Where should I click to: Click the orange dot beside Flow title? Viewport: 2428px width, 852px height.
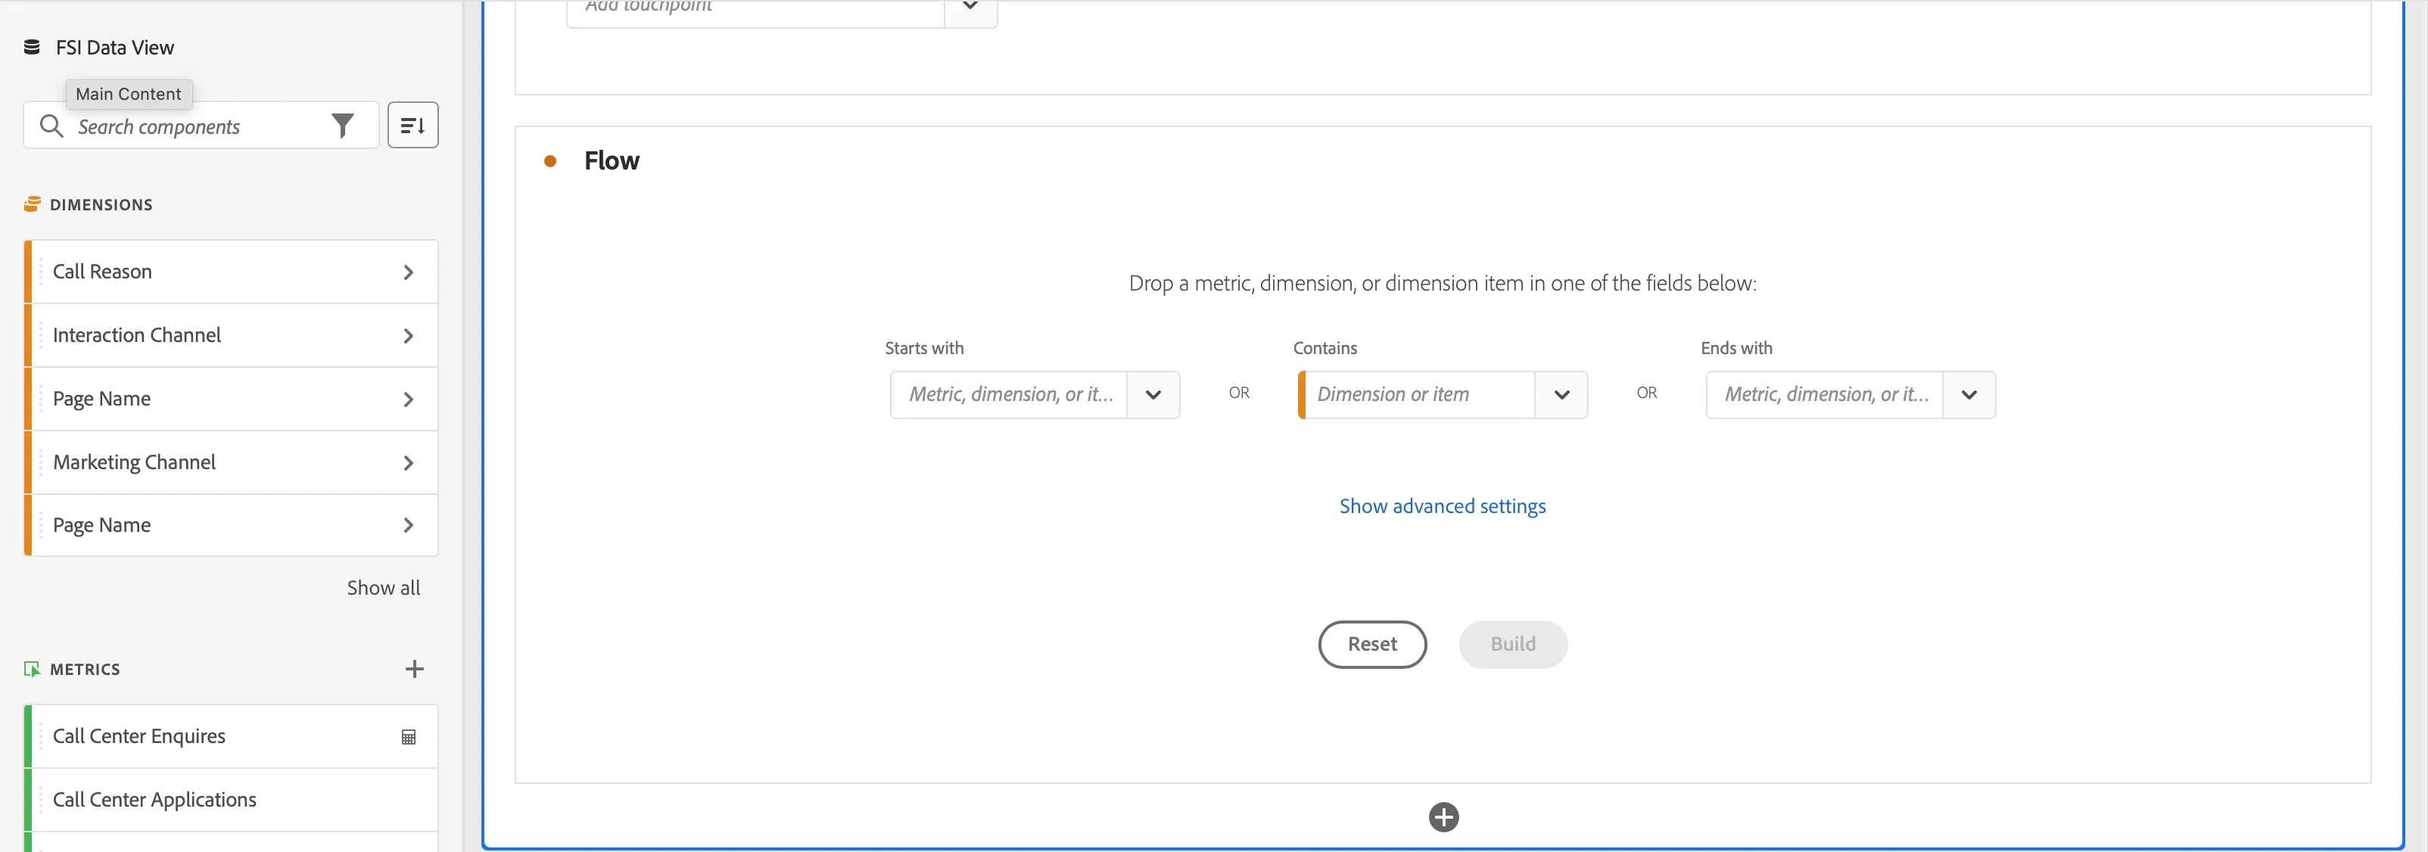tap(550, 161)
